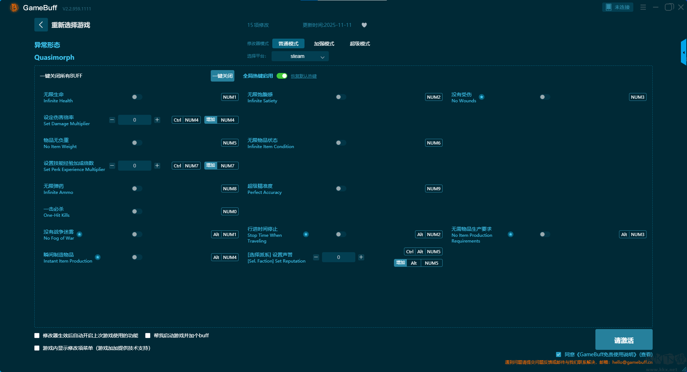The height and width of the screenshot is (372, 687).
Task: Switch to 加强模式 enhanced mode tab
Action: [x=324, y=44]
